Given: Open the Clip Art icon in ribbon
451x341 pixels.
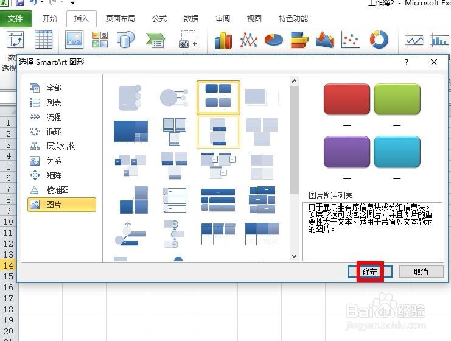Looking at the screenshot, I should (100, 40).
